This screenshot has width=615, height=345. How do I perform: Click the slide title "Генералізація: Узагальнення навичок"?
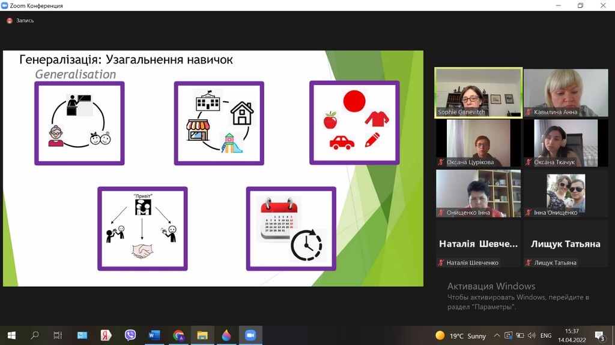(126, 59)
